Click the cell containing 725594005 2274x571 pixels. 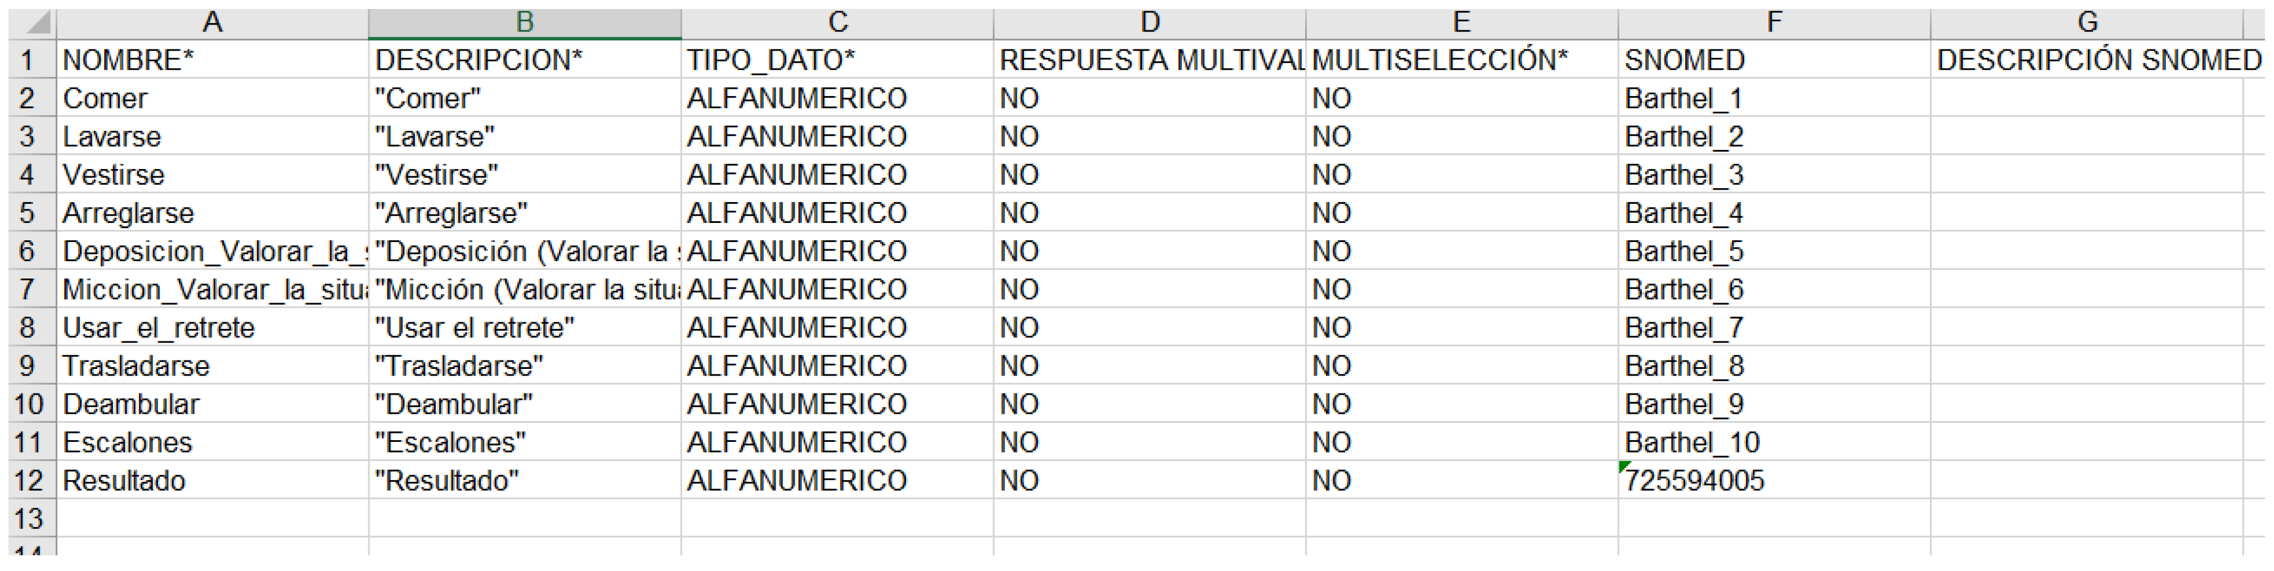click(1774, 480)
